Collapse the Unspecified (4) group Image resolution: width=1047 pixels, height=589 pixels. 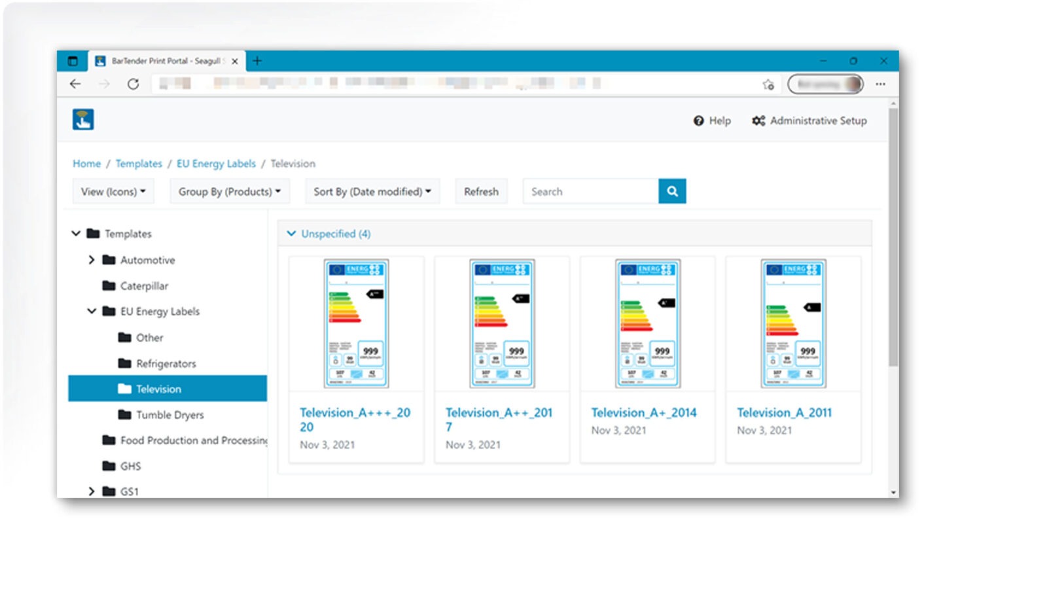click(x=292, y=234)
